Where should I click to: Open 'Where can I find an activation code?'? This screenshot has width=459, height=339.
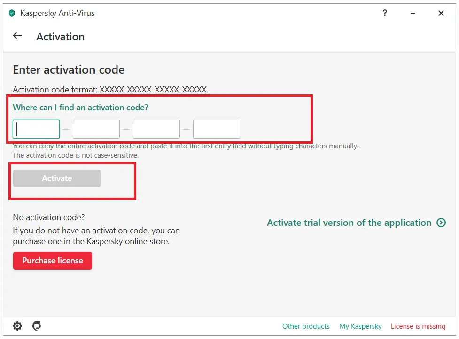pos(80,108)
